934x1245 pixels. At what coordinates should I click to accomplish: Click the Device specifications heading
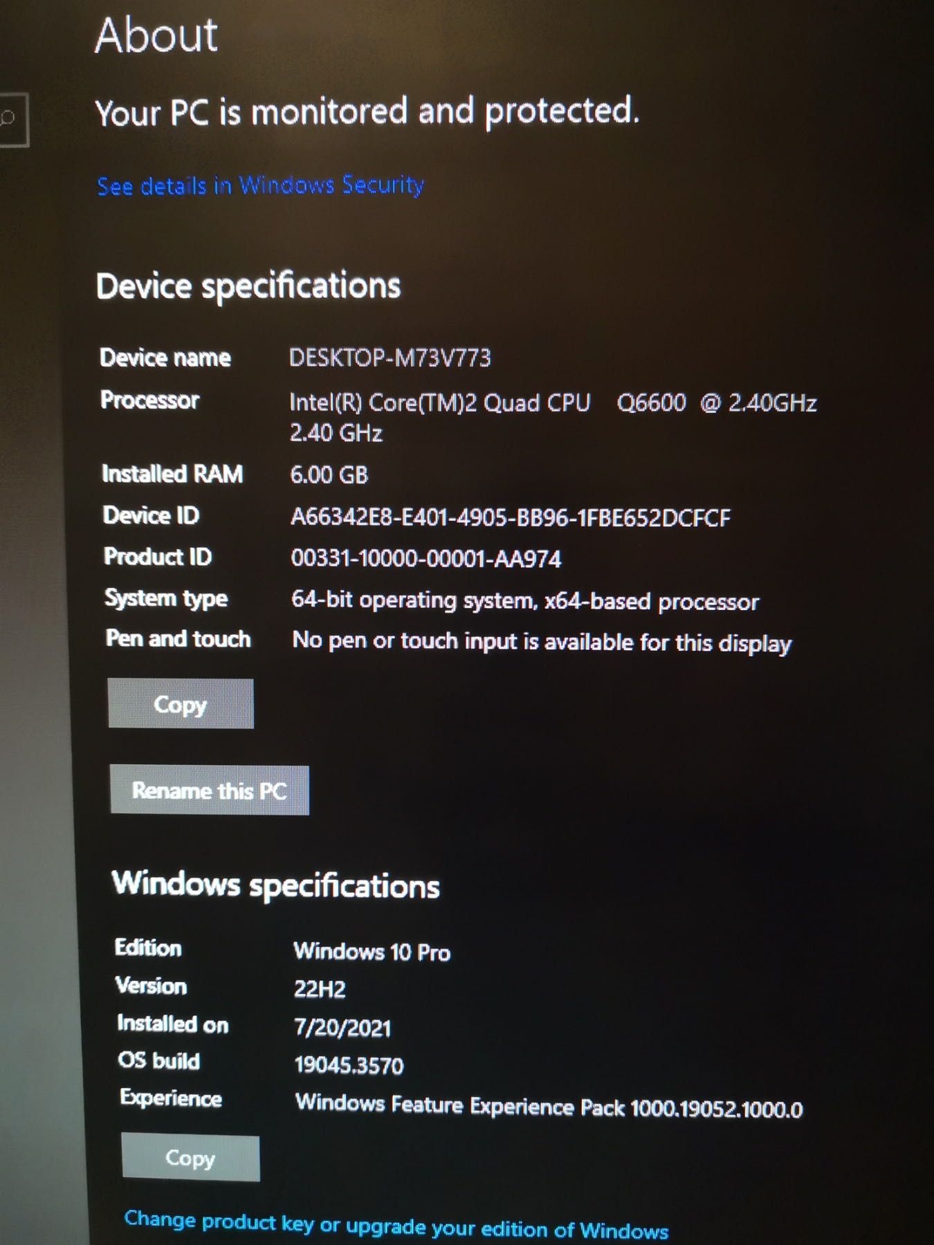[248, 286]
